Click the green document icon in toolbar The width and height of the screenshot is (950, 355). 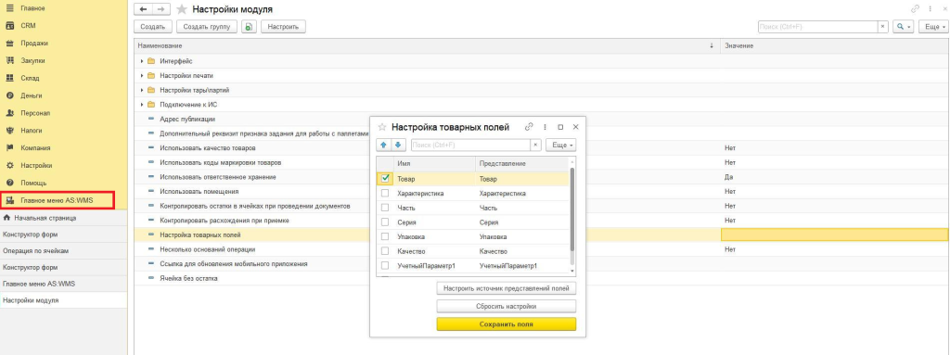pyautogui.click(x=249, y=27)
